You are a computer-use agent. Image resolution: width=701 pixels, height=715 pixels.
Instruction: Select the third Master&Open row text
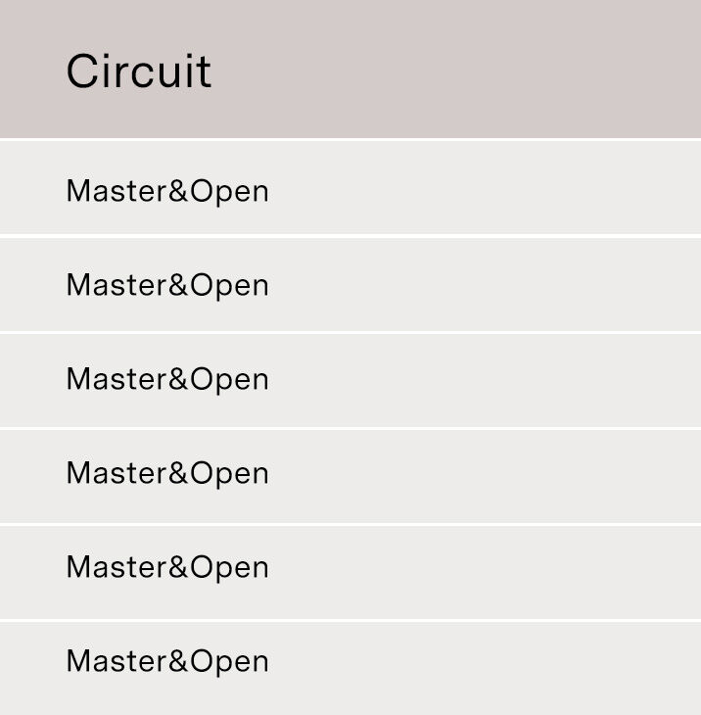(167, 380)
